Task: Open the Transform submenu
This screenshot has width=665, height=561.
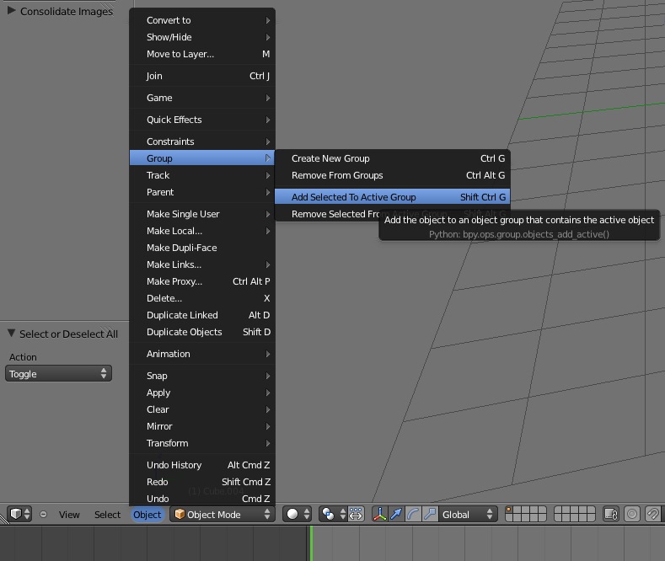Action: tap(202, 444)
